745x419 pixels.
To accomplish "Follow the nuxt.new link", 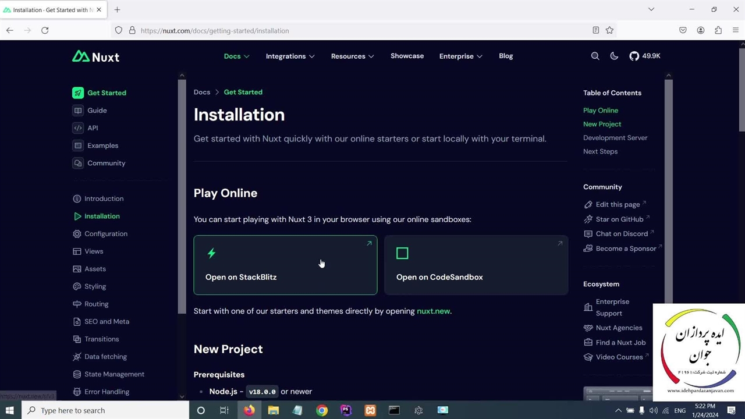I will [x=433, y=311].
